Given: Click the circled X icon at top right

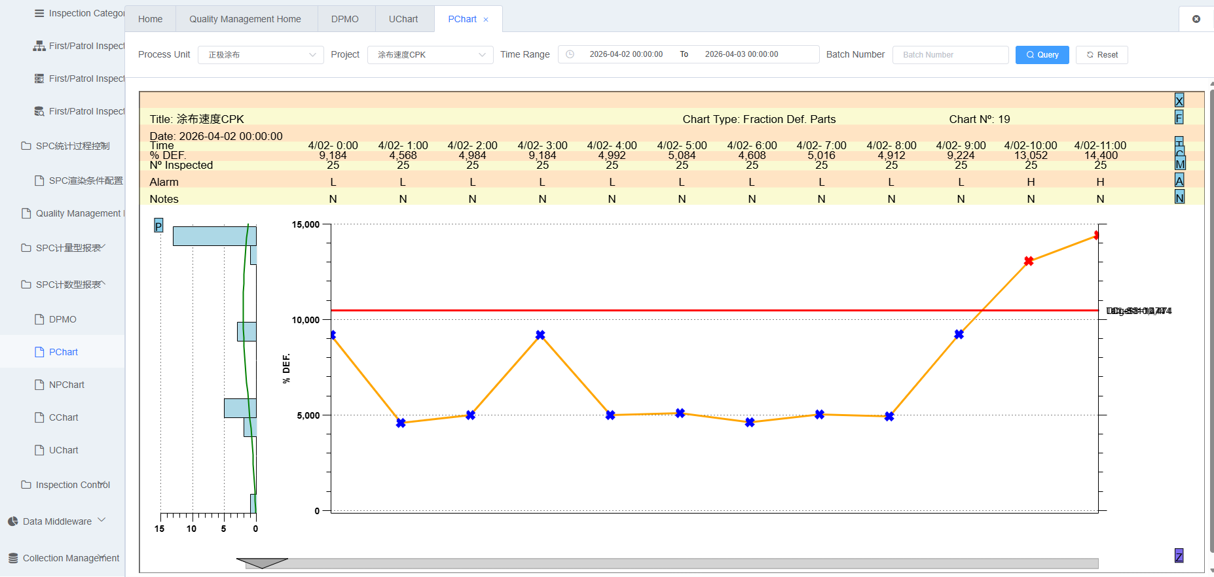Looking at the screenshot, I should coord(1196,19).
